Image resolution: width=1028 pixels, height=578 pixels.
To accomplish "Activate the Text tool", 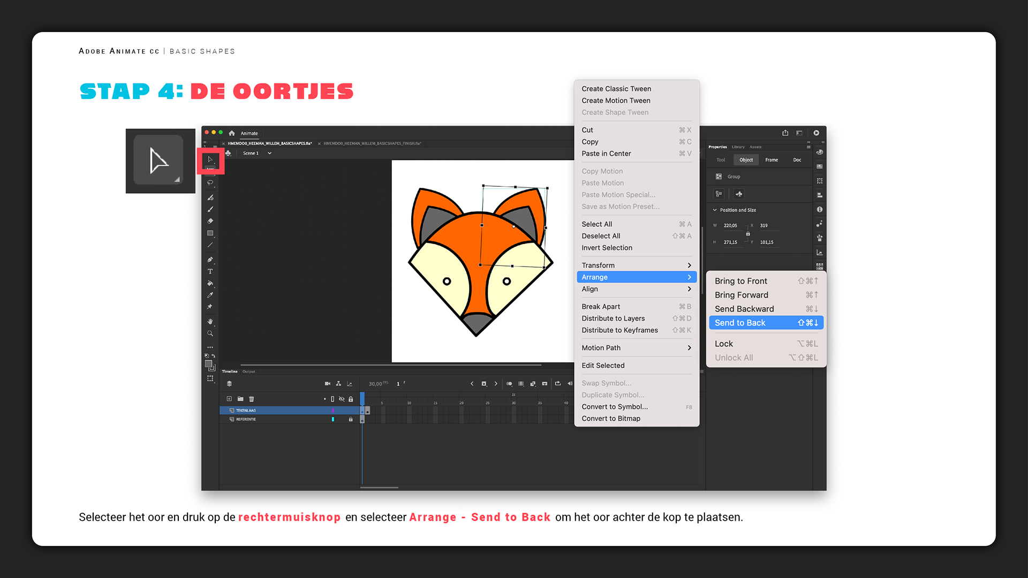I will click(210, 271).
